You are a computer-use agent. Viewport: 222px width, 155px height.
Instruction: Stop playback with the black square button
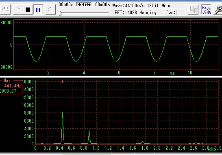point(28,10)
